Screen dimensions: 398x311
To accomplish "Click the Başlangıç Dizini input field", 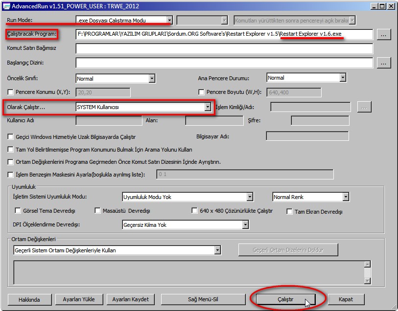I will [224, 63].
